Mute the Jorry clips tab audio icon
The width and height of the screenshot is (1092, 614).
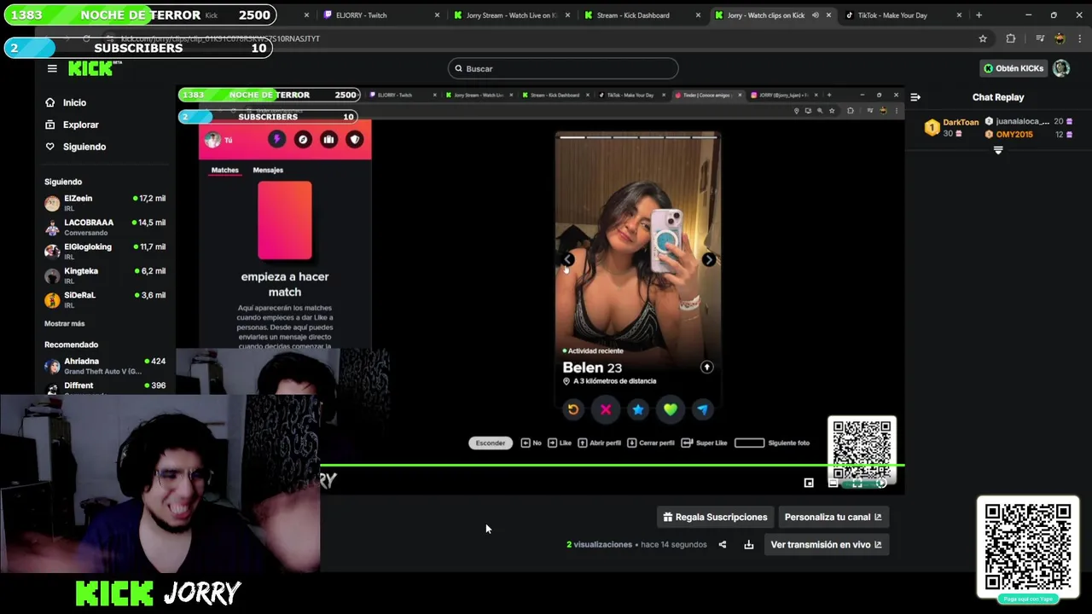pyautogui.click(x=815, y=15)
